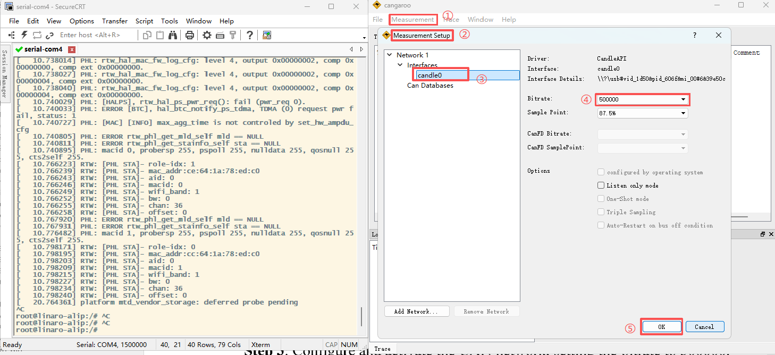Viewport: 775px width, 355px height.
Task: Click the Quick Connect lightning icon
Action: [x=24, y=35]
